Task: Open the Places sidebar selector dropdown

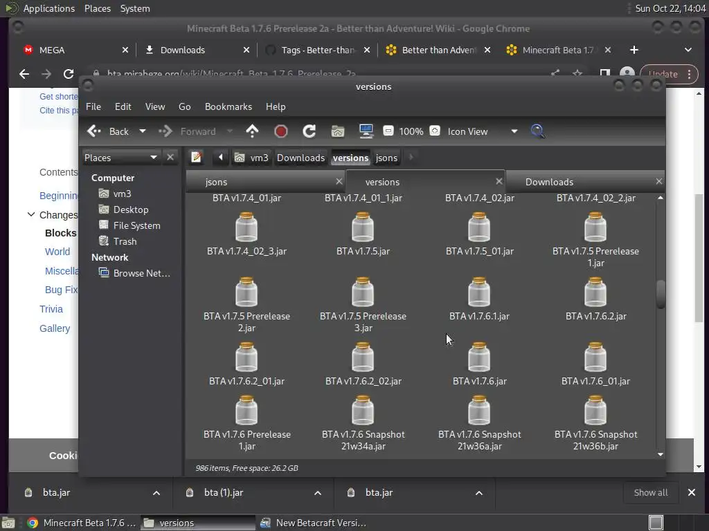Action: (153, 158)
